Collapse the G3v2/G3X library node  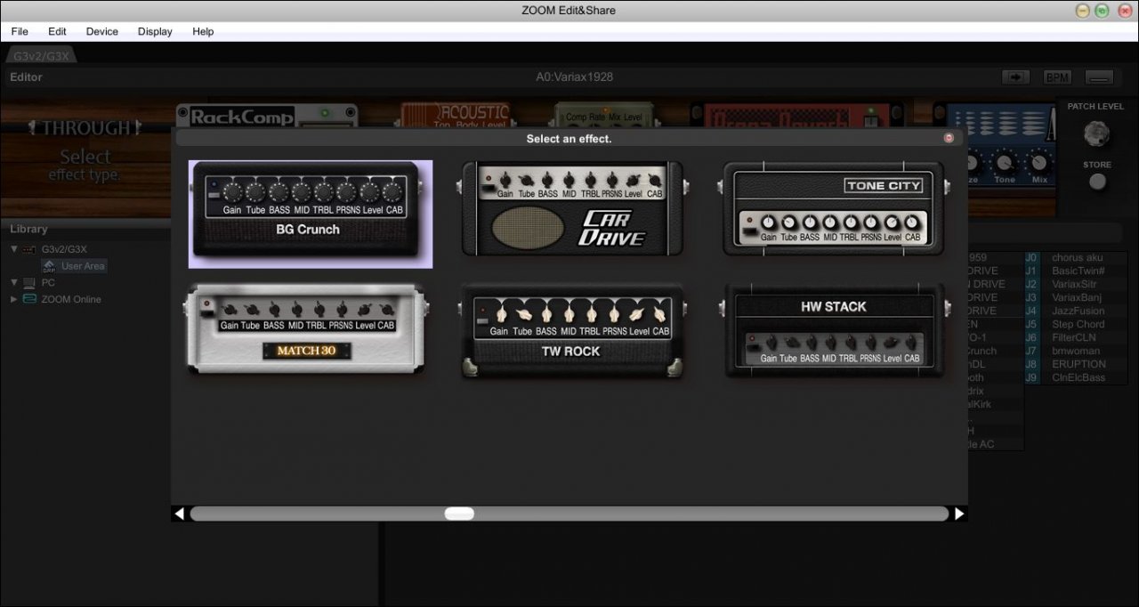point(14,249)
